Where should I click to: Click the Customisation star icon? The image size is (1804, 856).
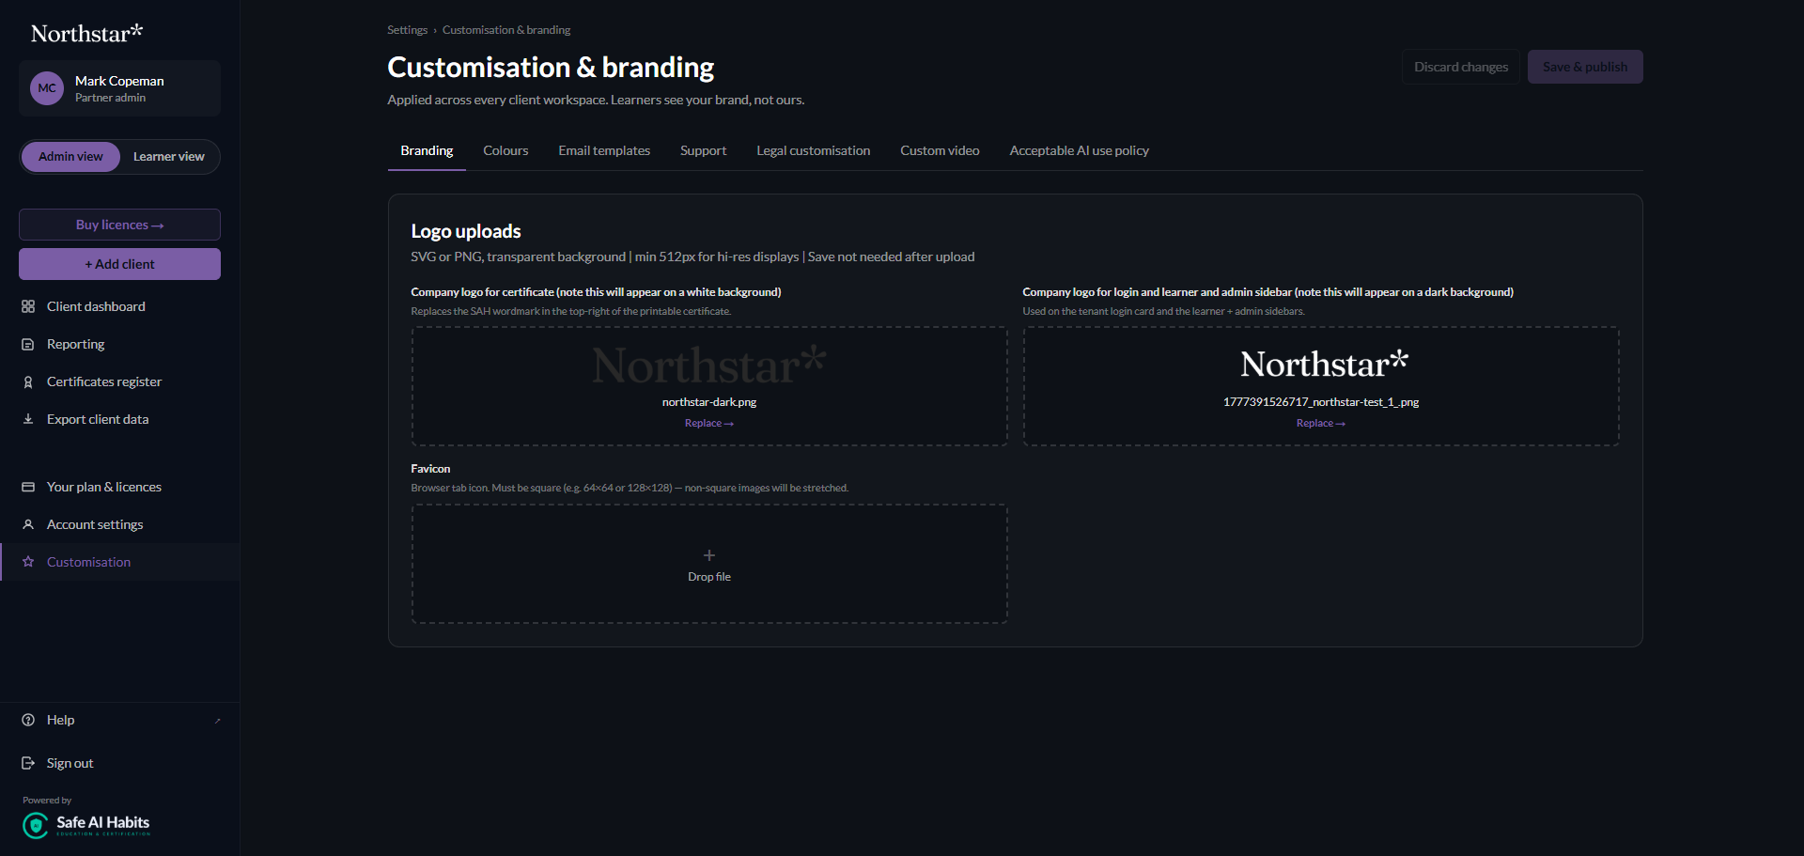(28, 562)
